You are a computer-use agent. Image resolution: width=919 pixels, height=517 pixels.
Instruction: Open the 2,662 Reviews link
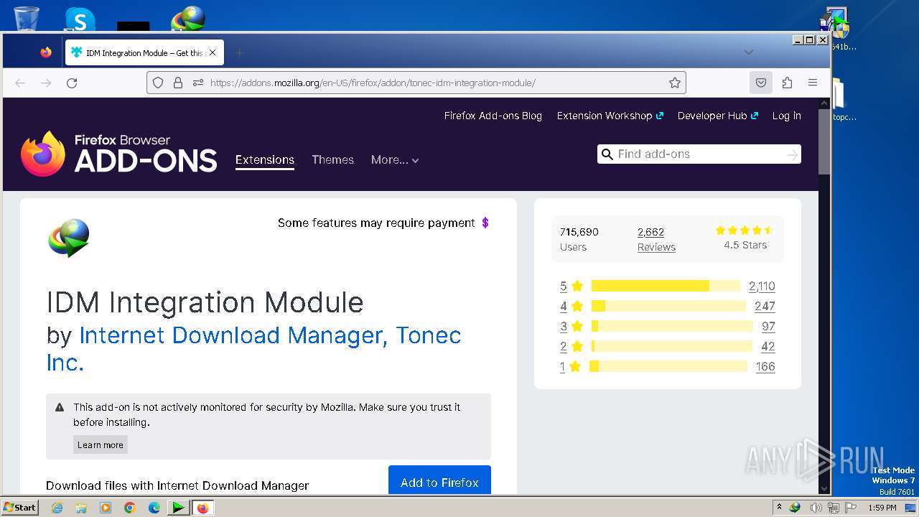(x=656, y=239)
